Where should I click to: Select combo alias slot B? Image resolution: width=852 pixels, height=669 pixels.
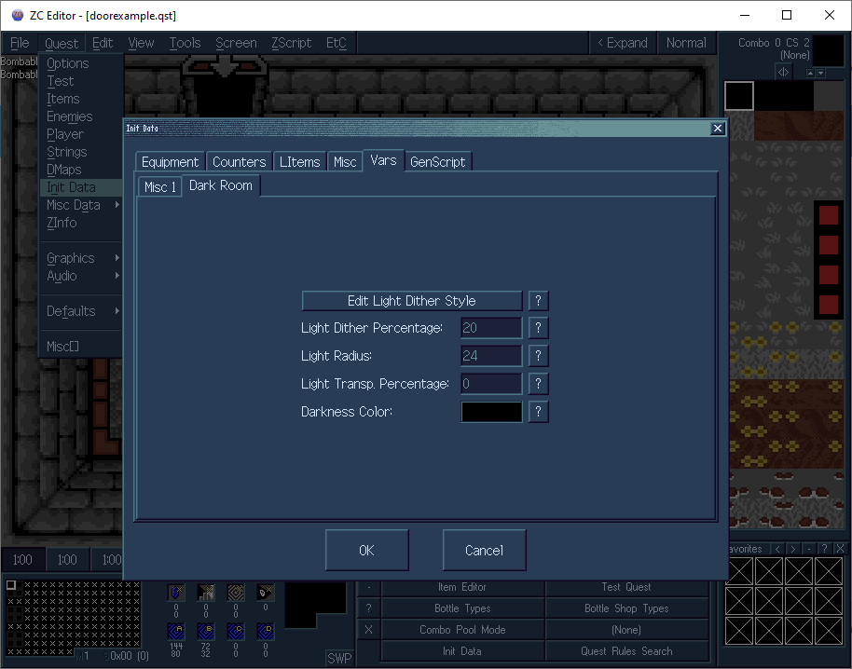(x=205, y=631)
